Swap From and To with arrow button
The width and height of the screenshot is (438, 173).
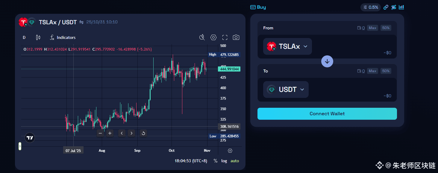327,61
